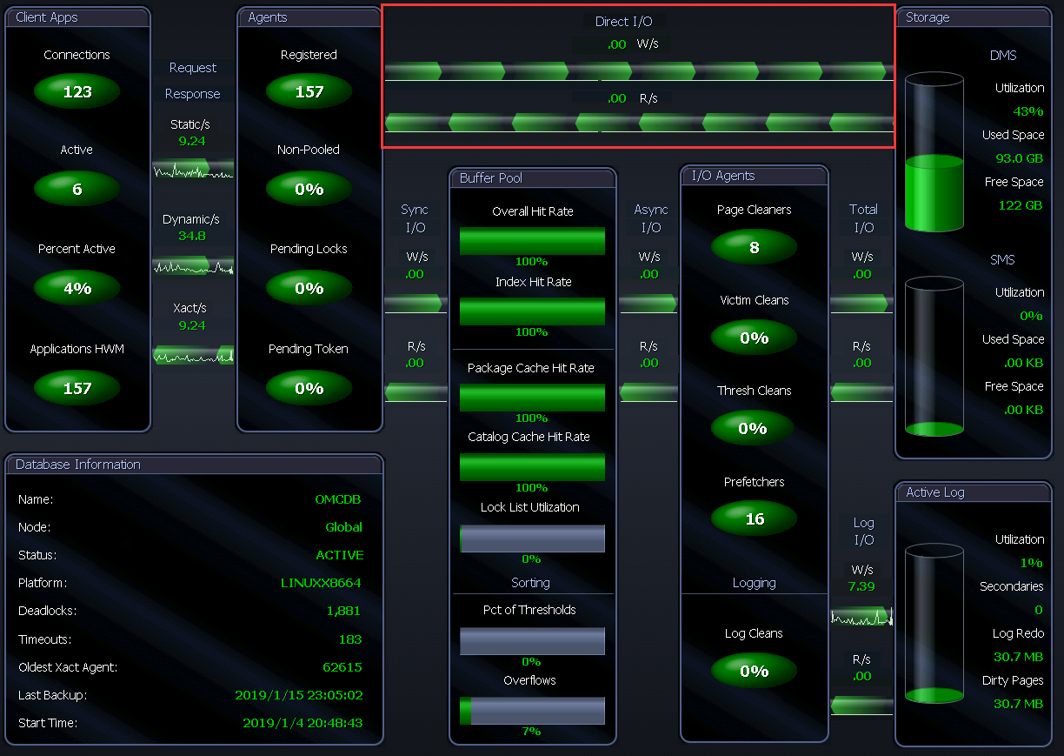1064x756 pixels.
Task: Click the DMS storage cylinder
Action: pyautogui.click(x=934, y=152)
